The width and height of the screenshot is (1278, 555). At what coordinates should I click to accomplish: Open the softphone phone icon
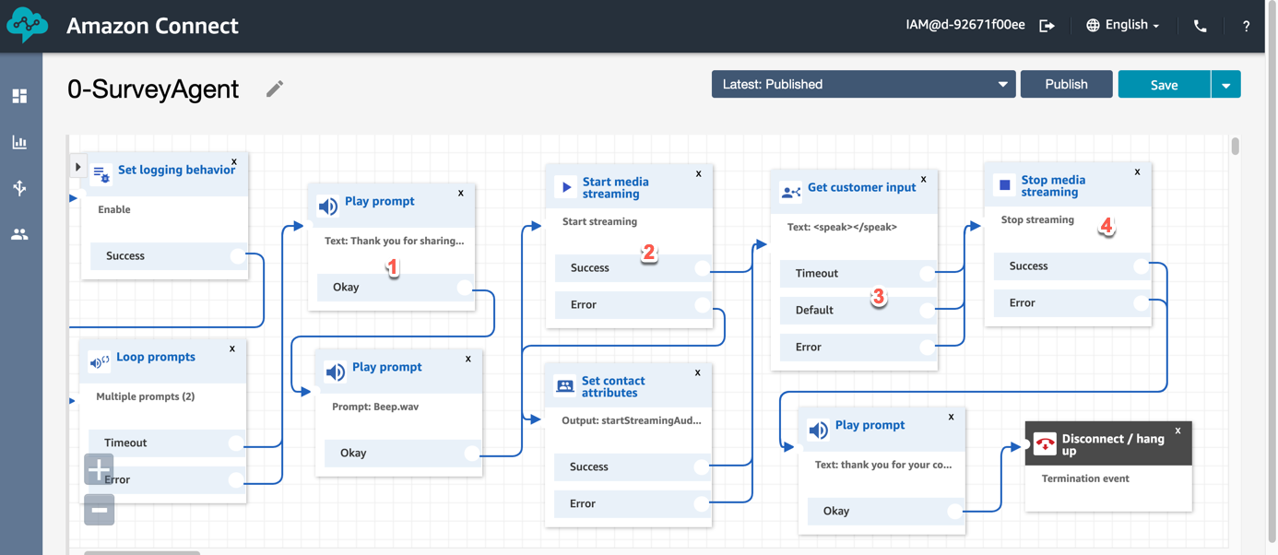coord(1200,26)
